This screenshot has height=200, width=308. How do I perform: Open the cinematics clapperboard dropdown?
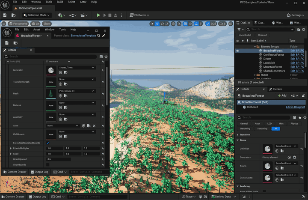pos(84,15)
